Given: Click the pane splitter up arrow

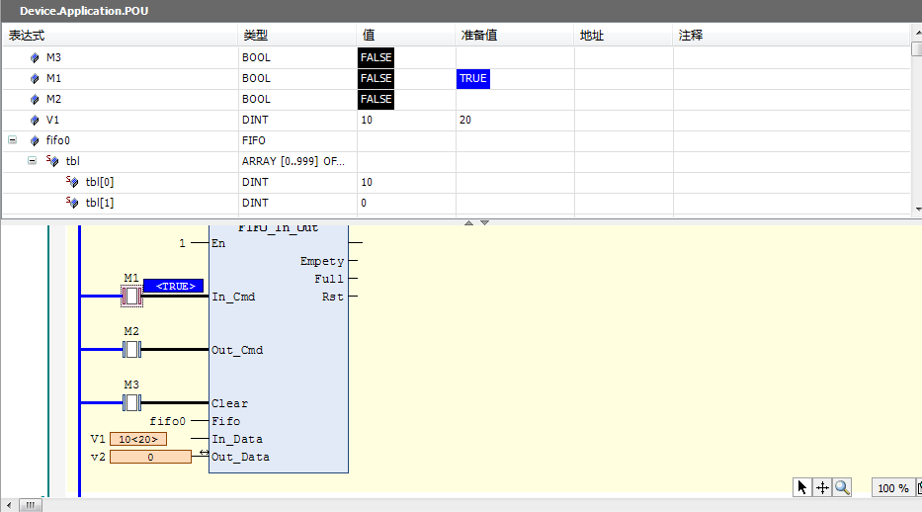Looking at the screenshot, I should click(x=468, y=222).
